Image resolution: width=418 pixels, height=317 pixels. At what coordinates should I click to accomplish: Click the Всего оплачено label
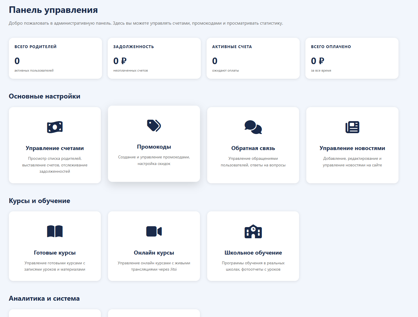click(x=331, y=47)
